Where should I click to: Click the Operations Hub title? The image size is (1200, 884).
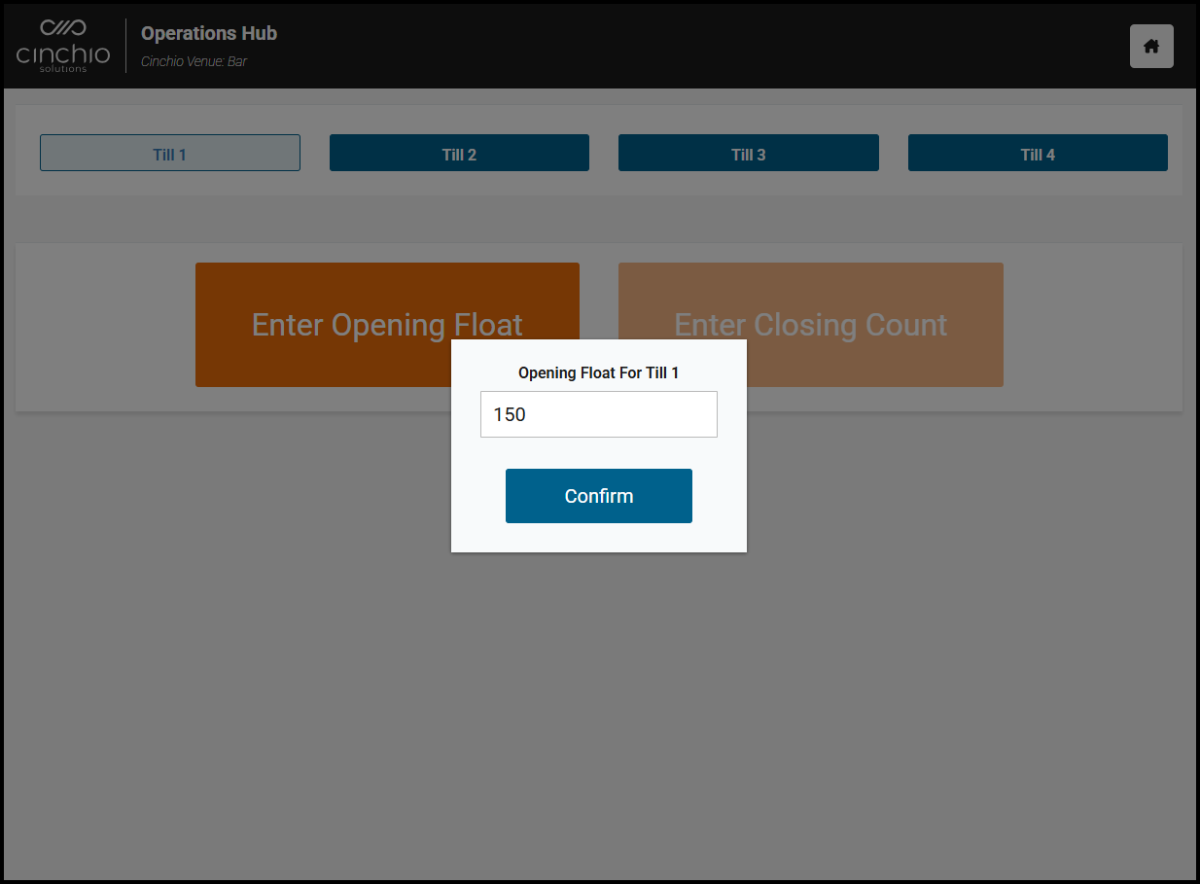coord(209,33)
